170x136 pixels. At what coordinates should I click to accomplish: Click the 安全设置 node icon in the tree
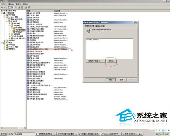(x=9, y=21)
